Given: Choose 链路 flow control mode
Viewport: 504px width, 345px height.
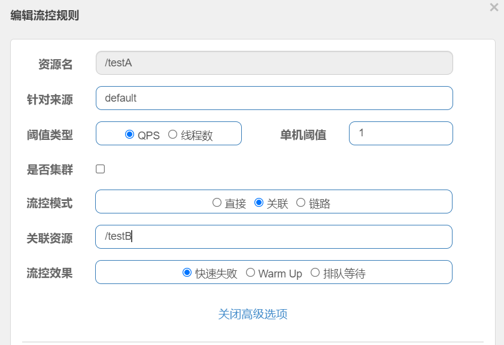Looking at the screenshot, I should pyautogui.click(x=300, y=203).
